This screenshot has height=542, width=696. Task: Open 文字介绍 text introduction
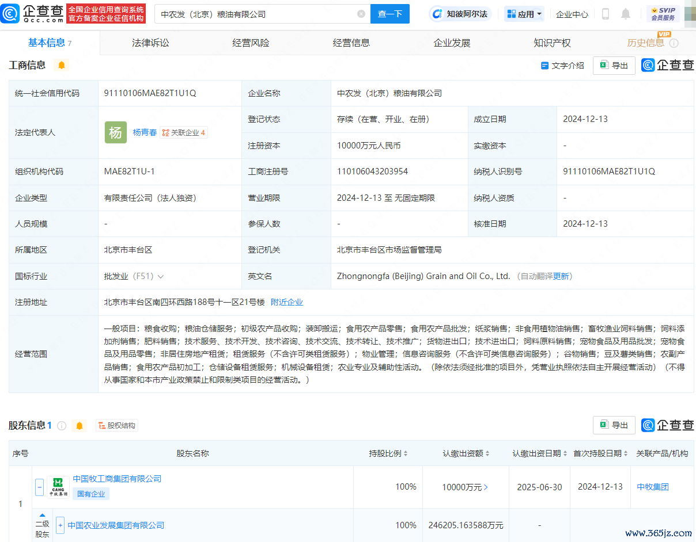562,66
